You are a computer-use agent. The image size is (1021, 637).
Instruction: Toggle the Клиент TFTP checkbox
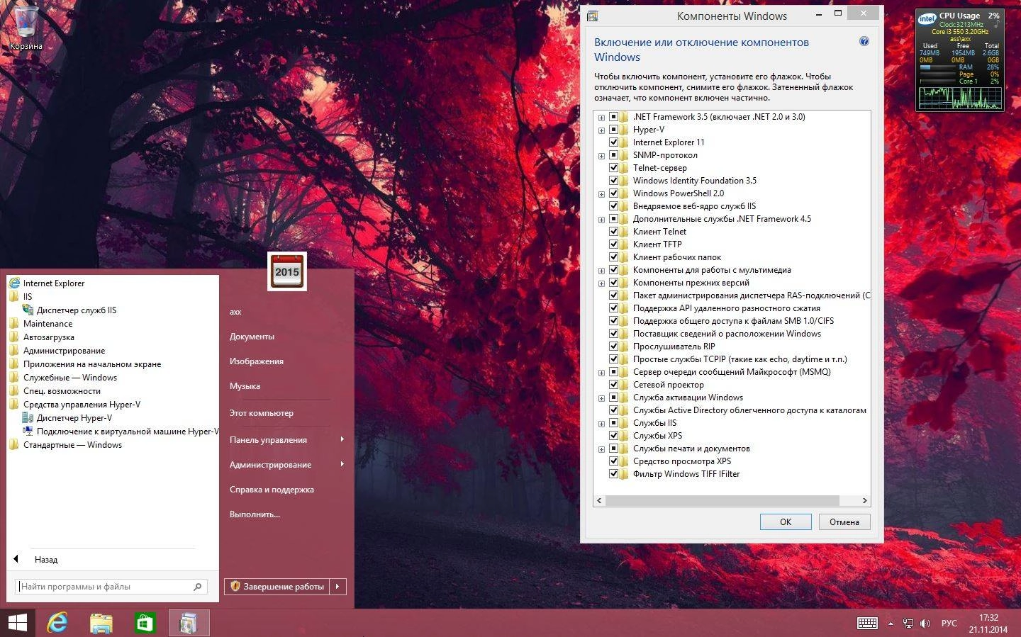pos(614,244)
